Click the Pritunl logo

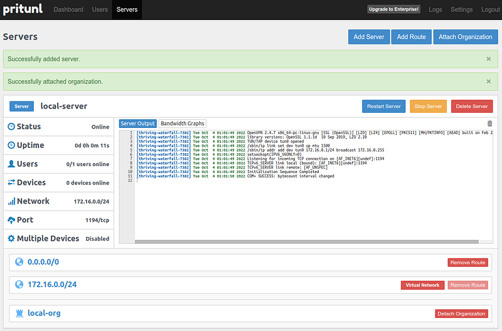[x=23, y=9]
